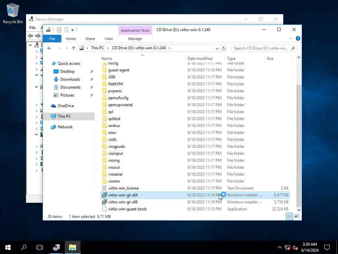Click the search magnifier icon in Explorer

[x=293, y=48]
